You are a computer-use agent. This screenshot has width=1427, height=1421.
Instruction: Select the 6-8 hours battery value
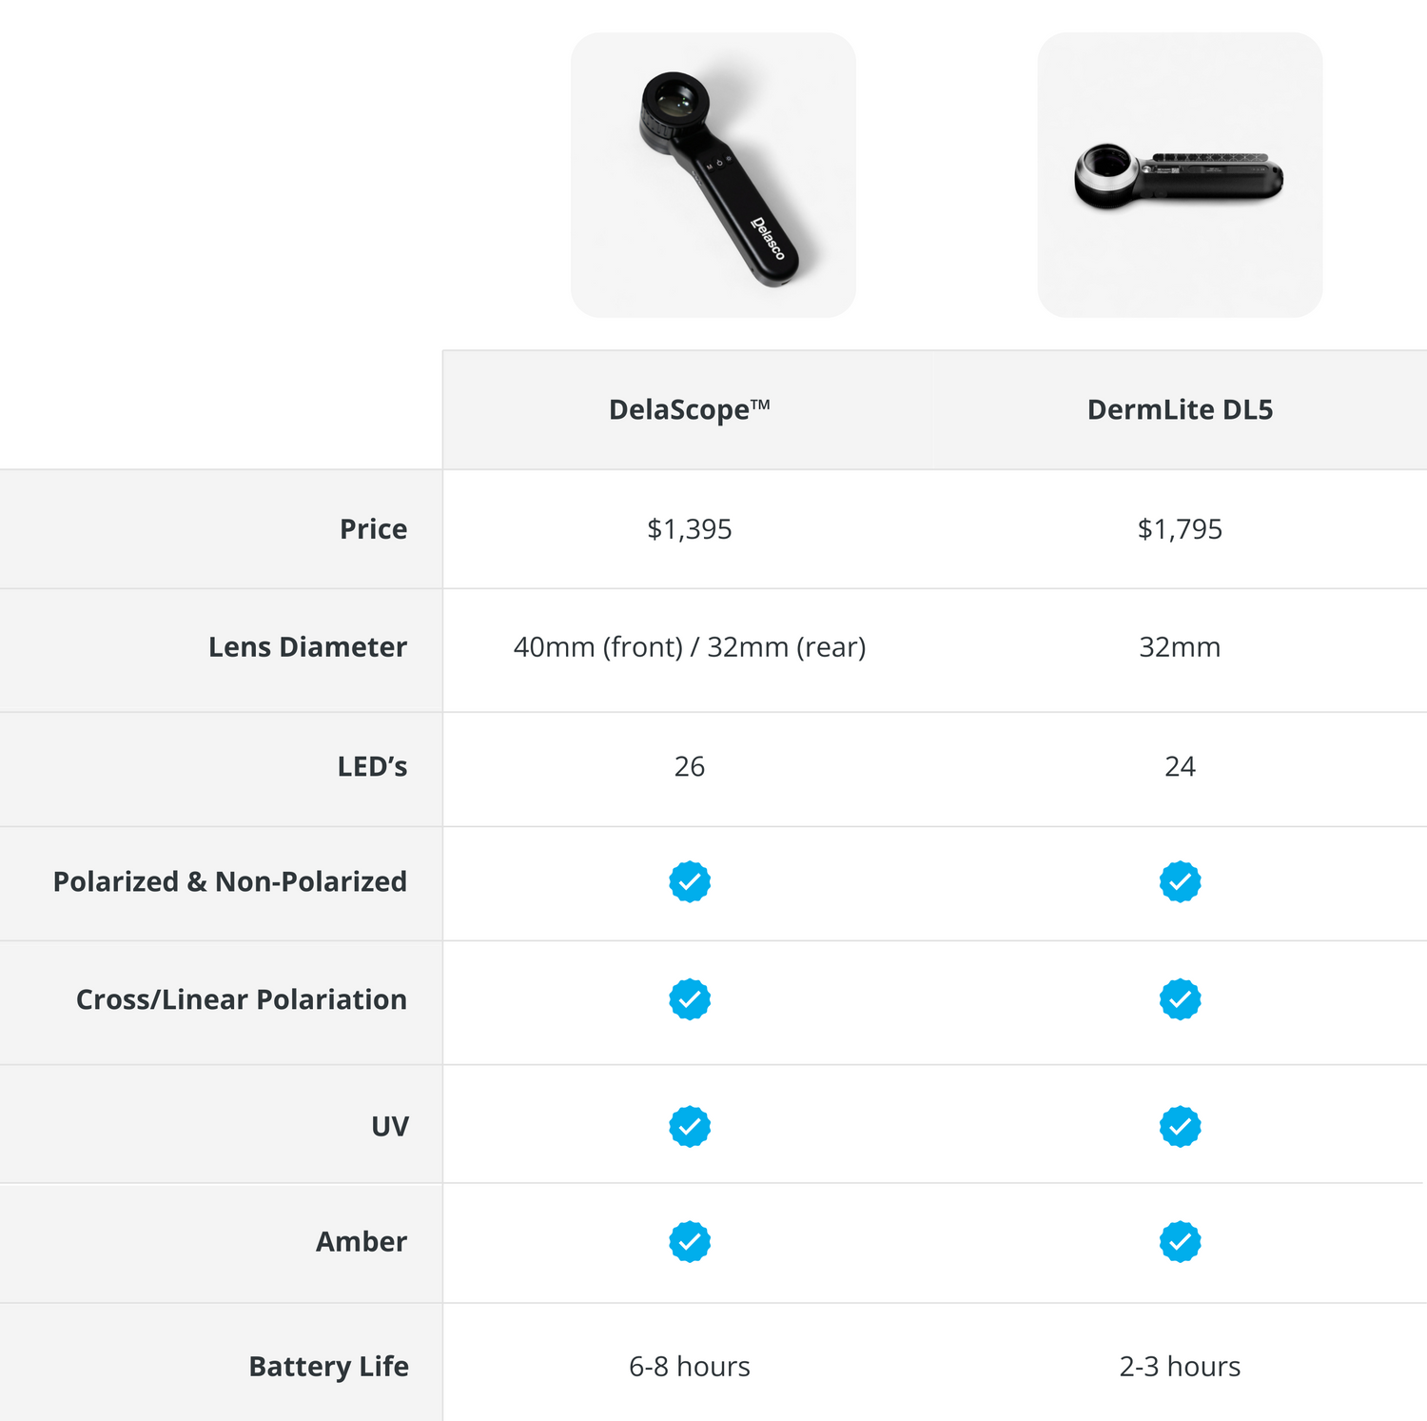tap(690, 1367)
